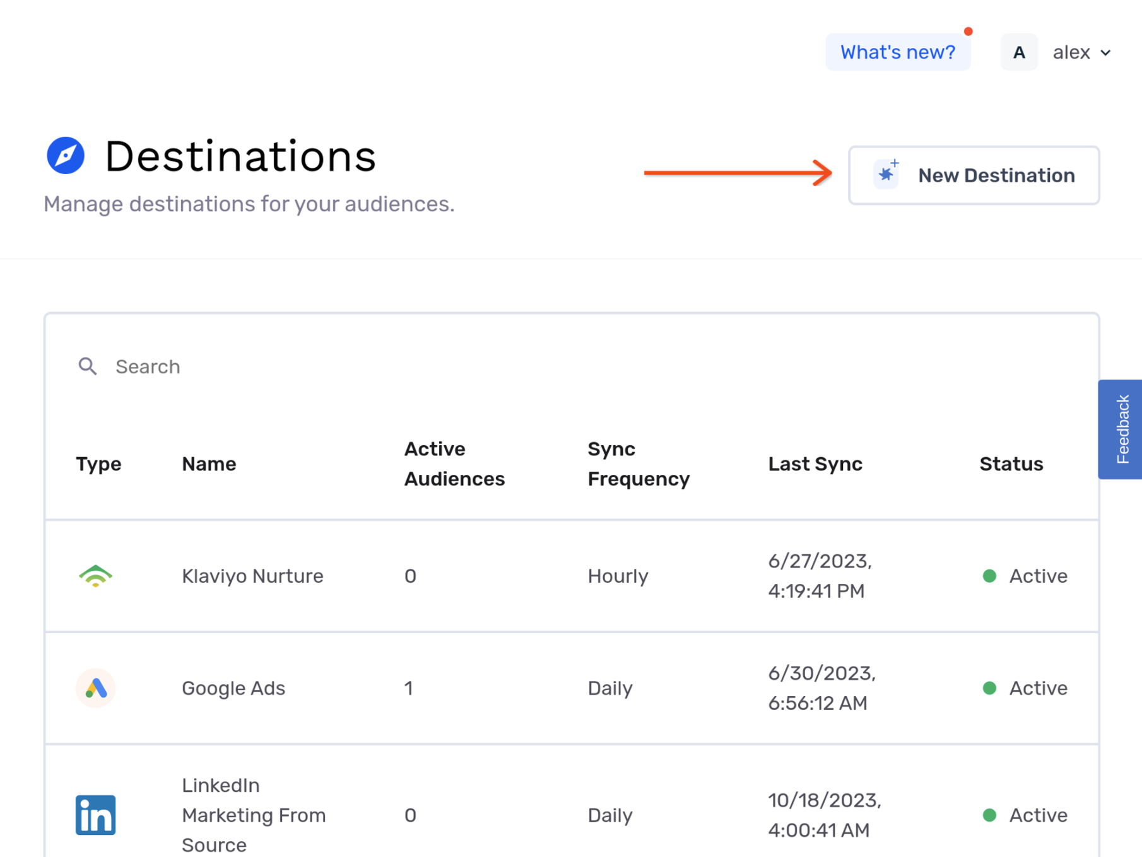Open LinkedIn Marketing From Source destination

[254, 815]
